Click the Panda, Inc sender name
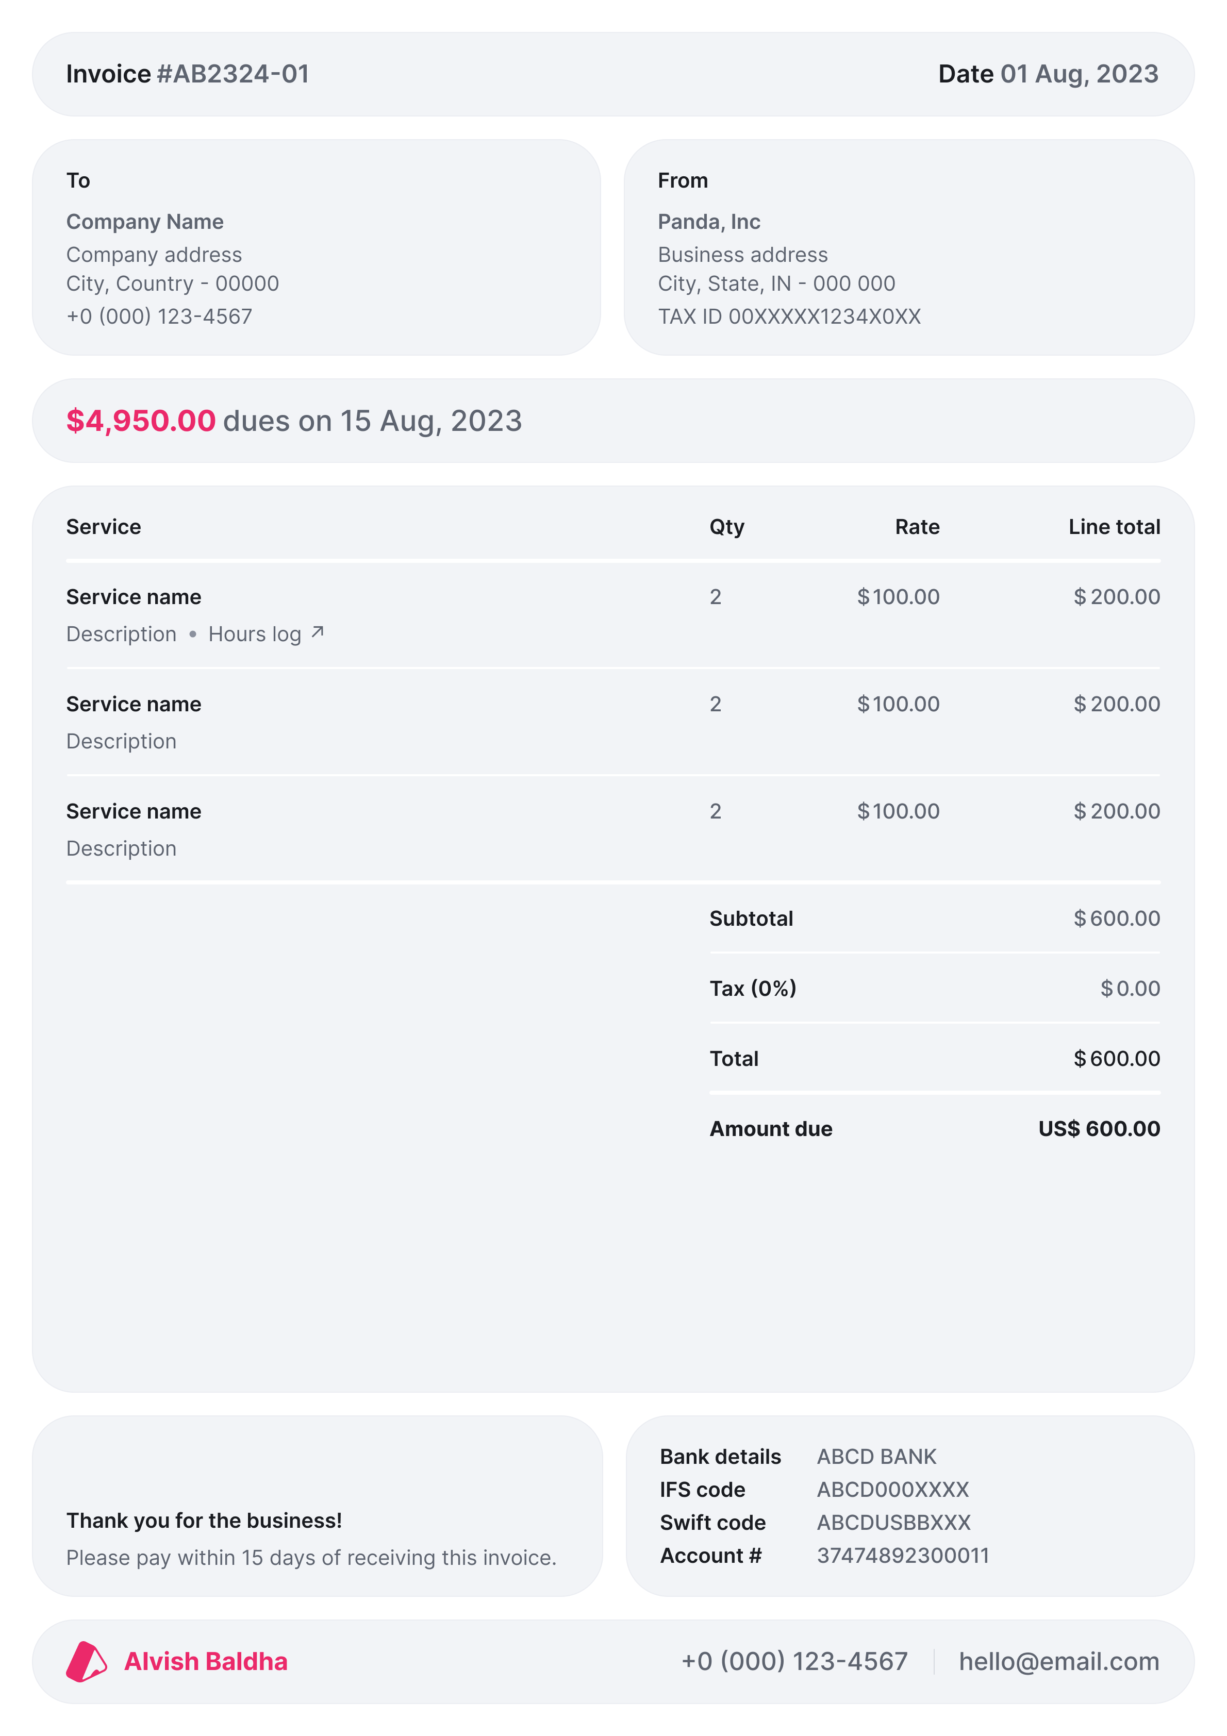The height and width of the screenshot is (1736, 1227). tap(709, 222)
